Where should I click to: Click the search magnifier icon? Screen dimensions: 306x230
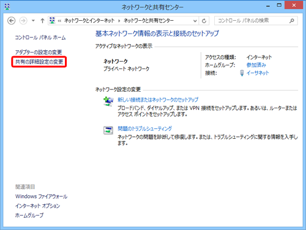pos(292,21)
